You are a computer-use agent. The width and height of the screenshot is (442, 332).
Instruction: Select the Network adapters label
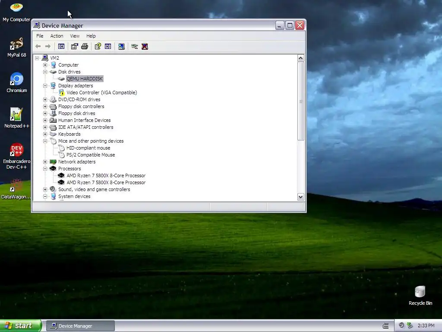click(x=77, y=162)
